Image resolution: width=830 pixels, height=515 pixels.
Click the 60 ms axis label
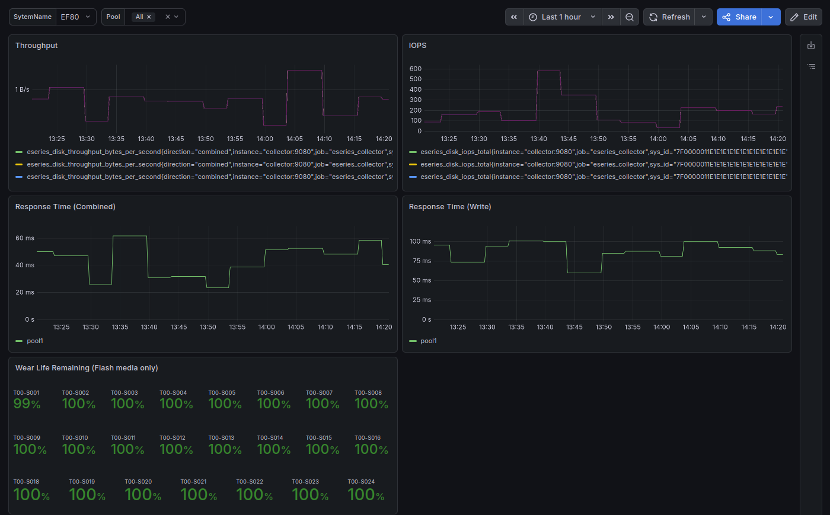25,238
